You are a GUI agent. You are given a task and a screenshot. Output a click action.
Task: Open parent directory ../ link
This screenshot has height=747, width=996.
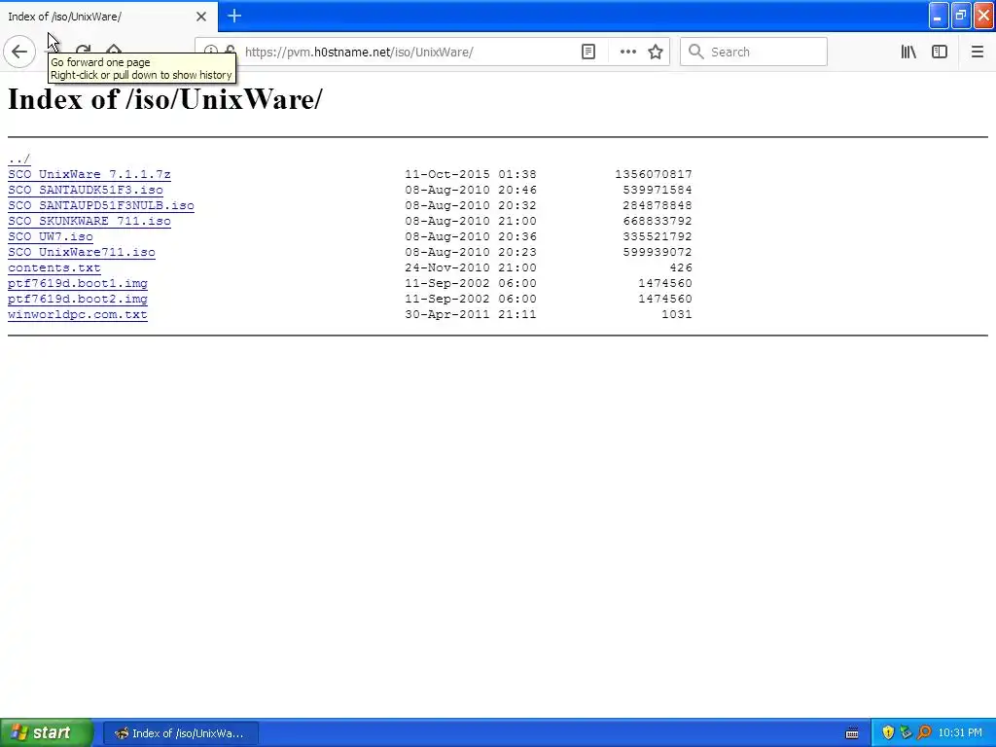pyautogui.click(x=19, y=159)
